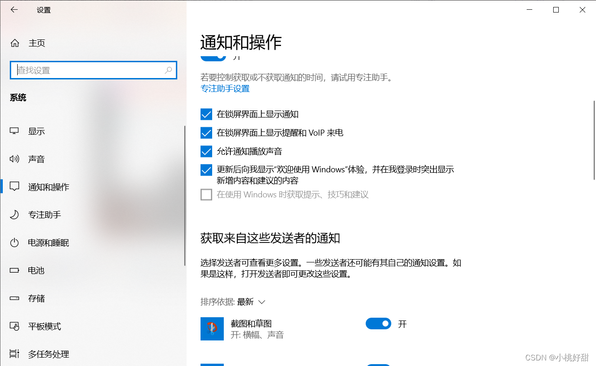596x366 pixels.
Task: Click the 截图和草图 app icon
Action: [212, 329]
